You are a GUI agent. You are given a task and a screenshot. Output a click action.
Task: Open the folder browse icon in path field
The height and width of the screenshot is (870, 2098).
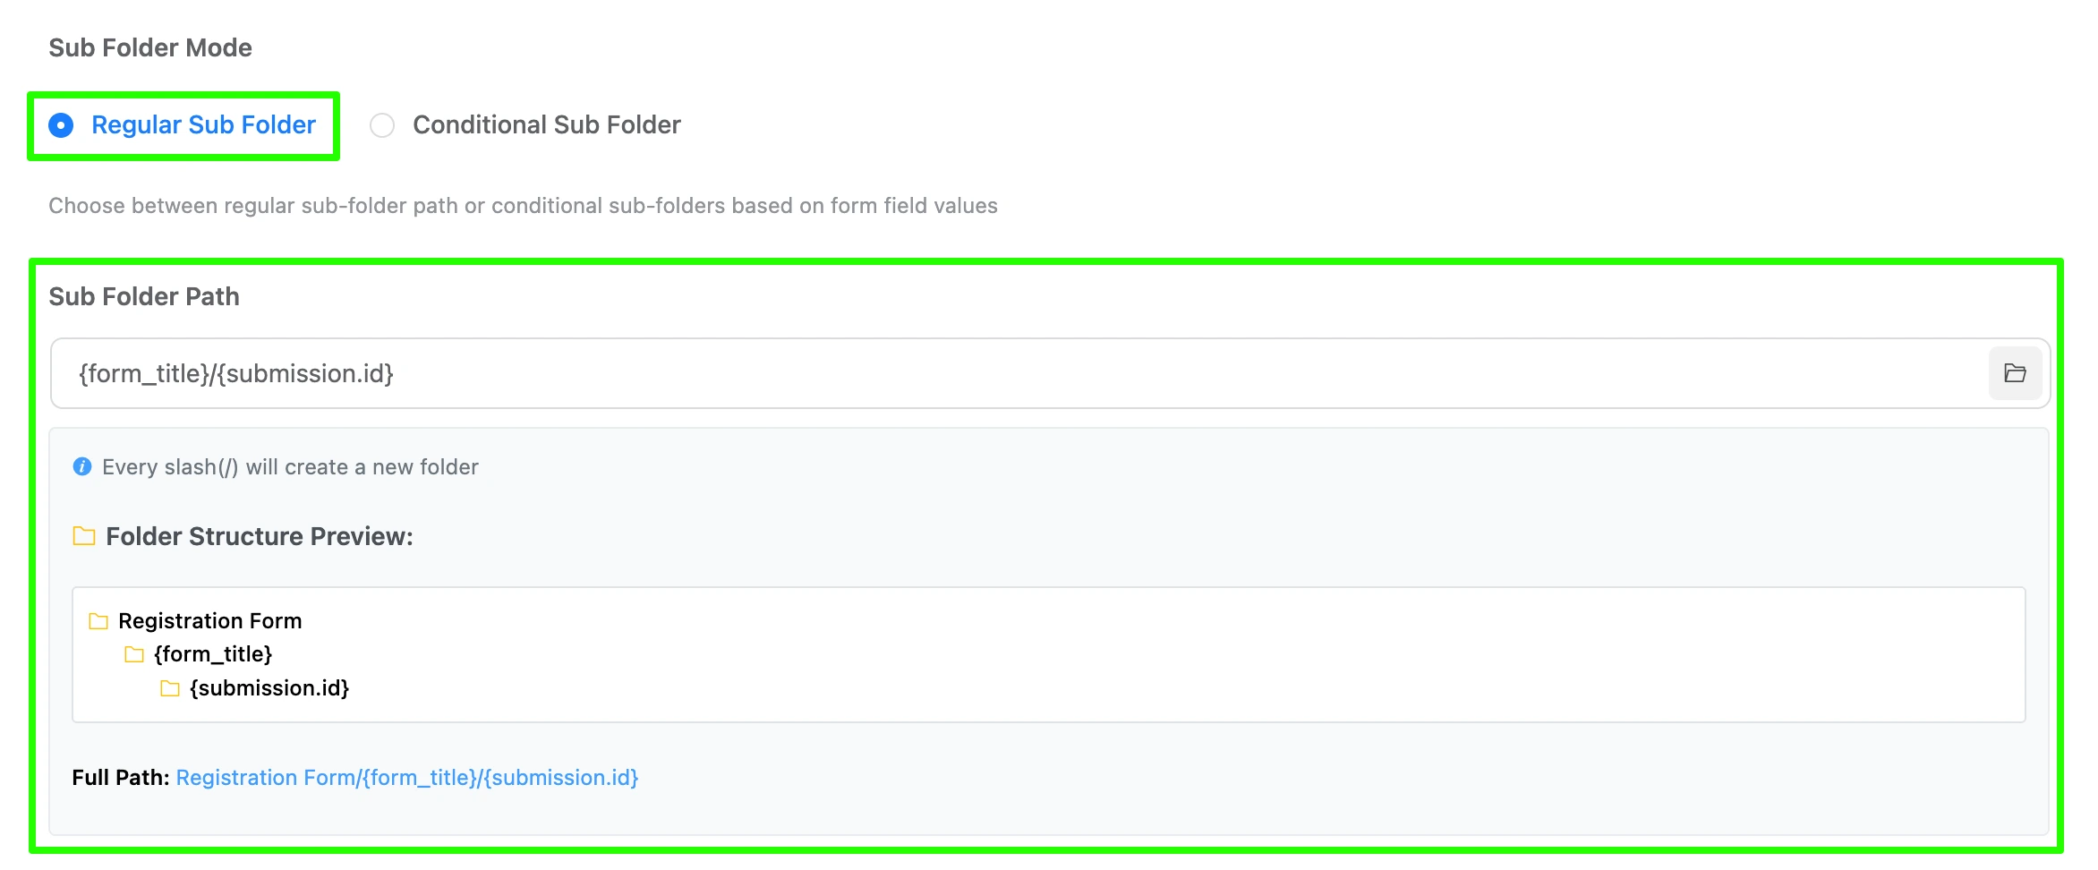pyautogui.click(x=2015, y=373)
